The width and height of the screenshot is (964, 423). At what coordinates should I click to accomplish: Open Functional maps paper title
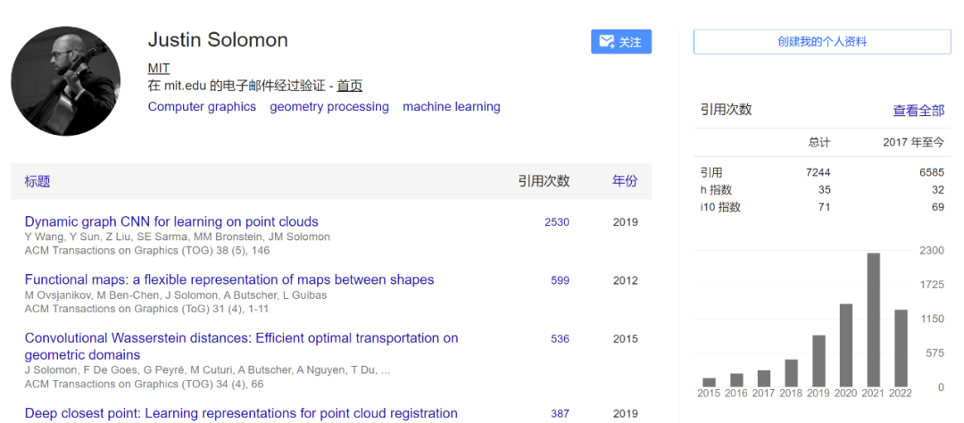tap(229, 279)
